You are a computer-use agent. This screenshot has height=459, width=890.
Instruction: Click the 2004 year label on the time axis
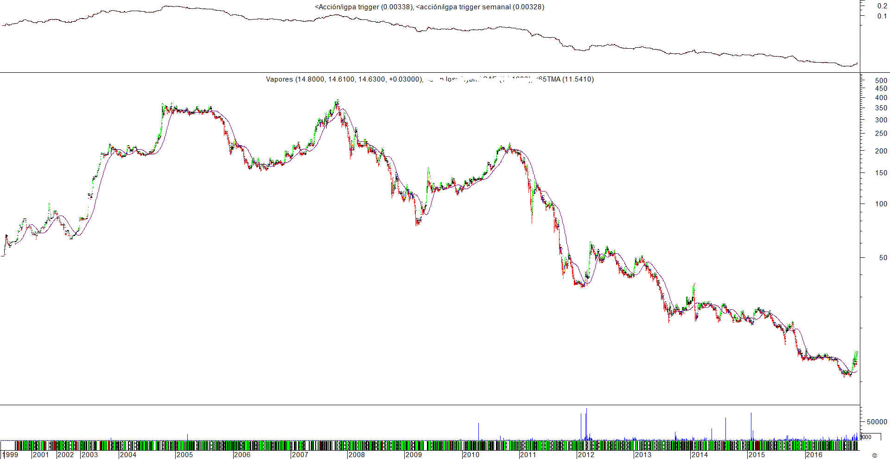tap(128, 455)
